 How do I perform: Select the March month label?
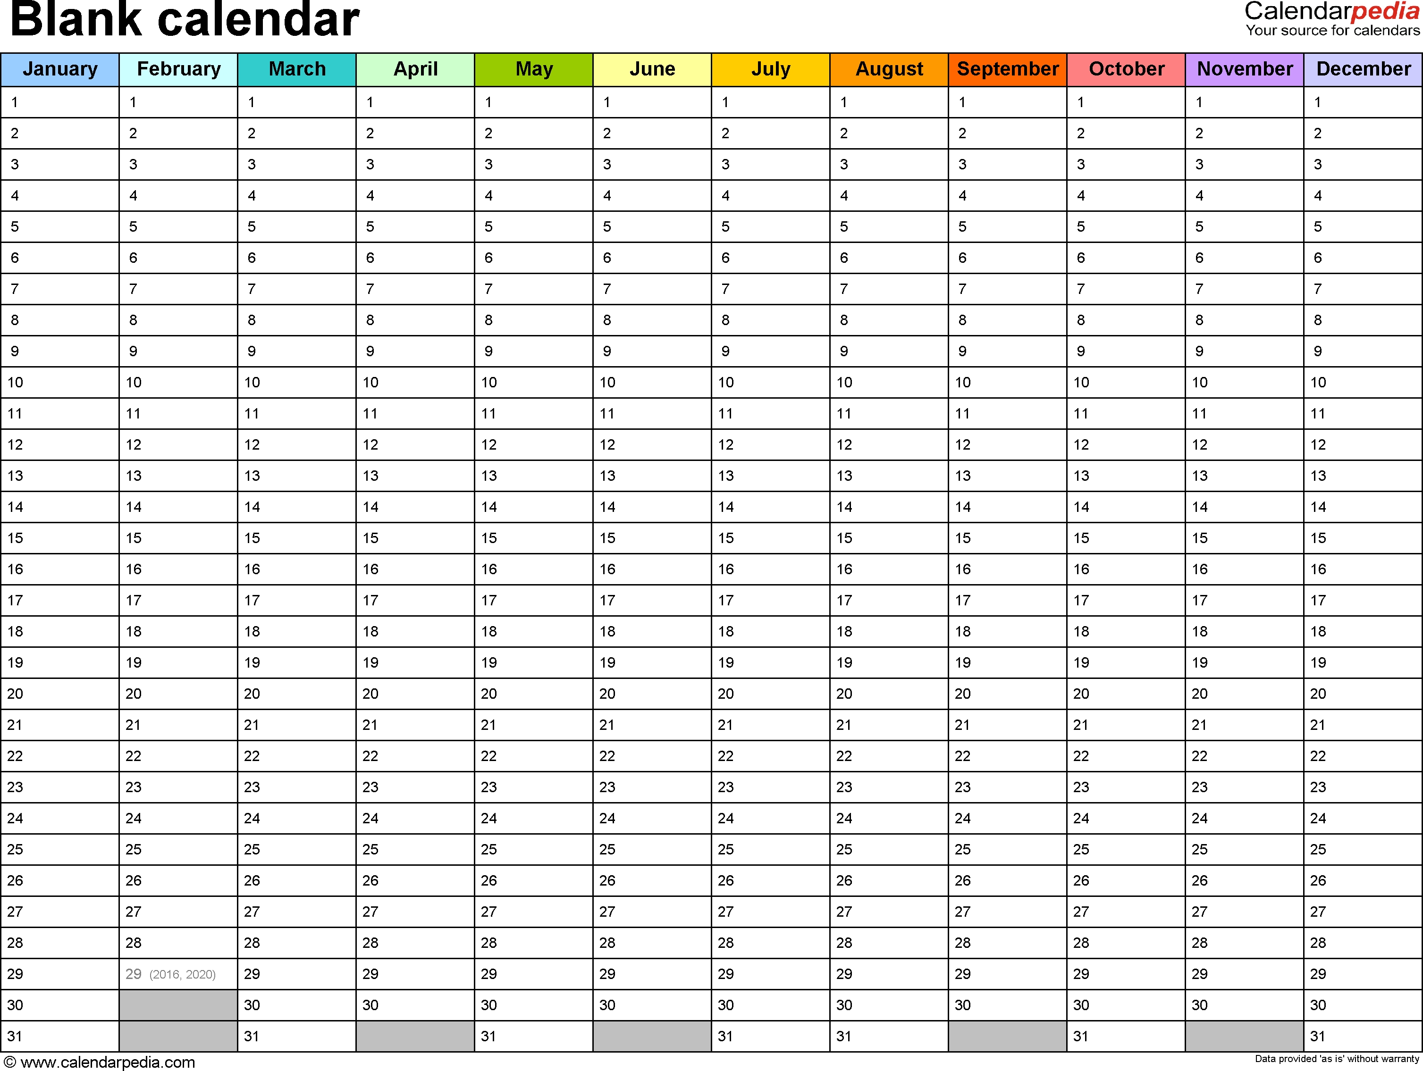point(297,71)
